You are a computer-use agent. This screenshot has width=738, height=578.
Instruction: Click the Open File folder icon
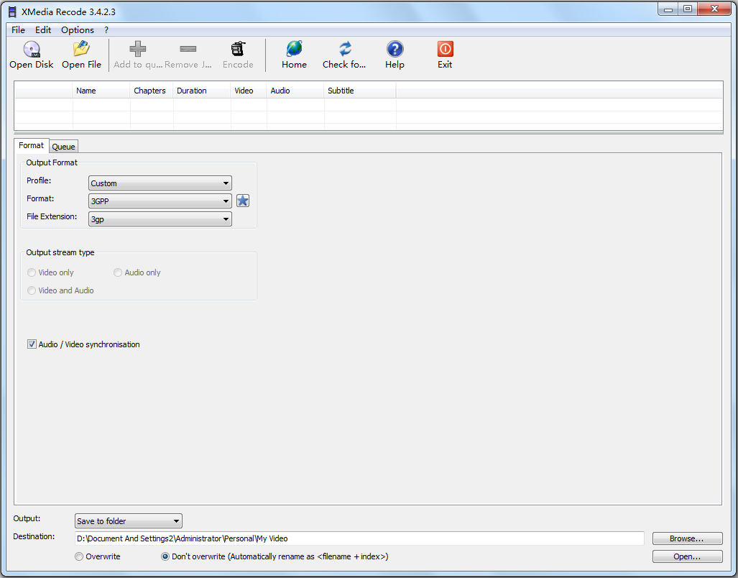[x=81, y=49]
